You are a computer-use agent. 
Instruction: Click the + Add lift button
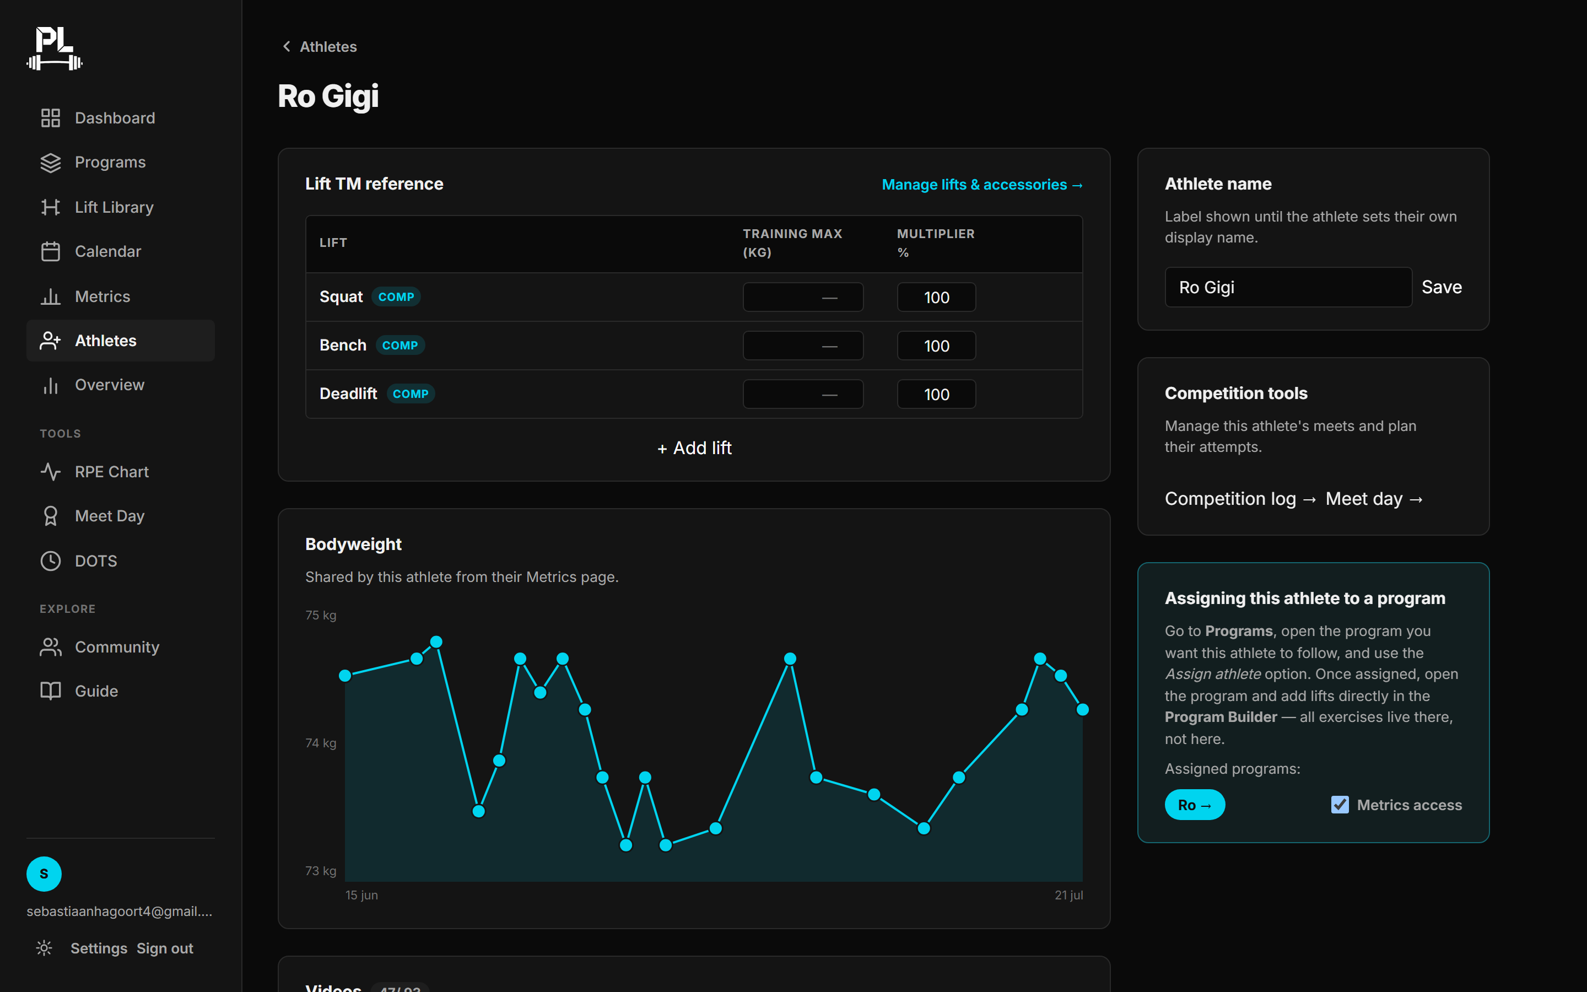point(694,448)
